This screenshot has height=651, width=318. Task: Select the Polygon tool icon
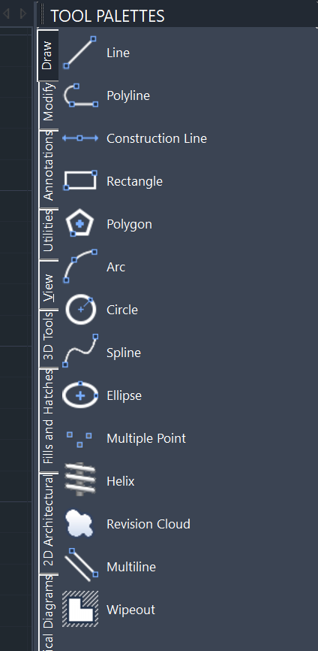pos(80,223)
